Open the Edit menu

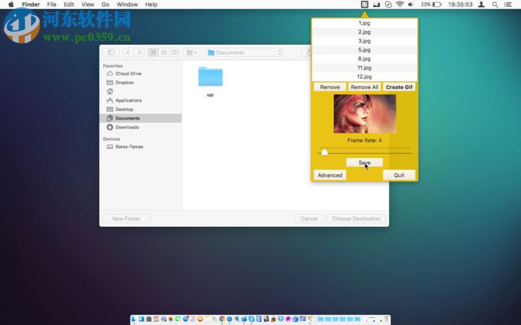coord(69,5)
